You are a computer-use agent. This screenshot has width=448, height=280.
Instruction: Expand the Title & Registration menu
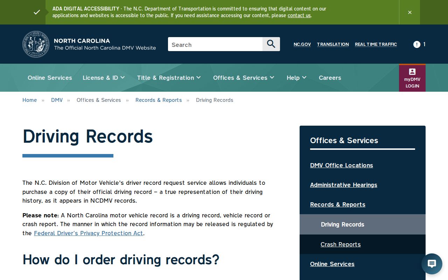[169, 78]
